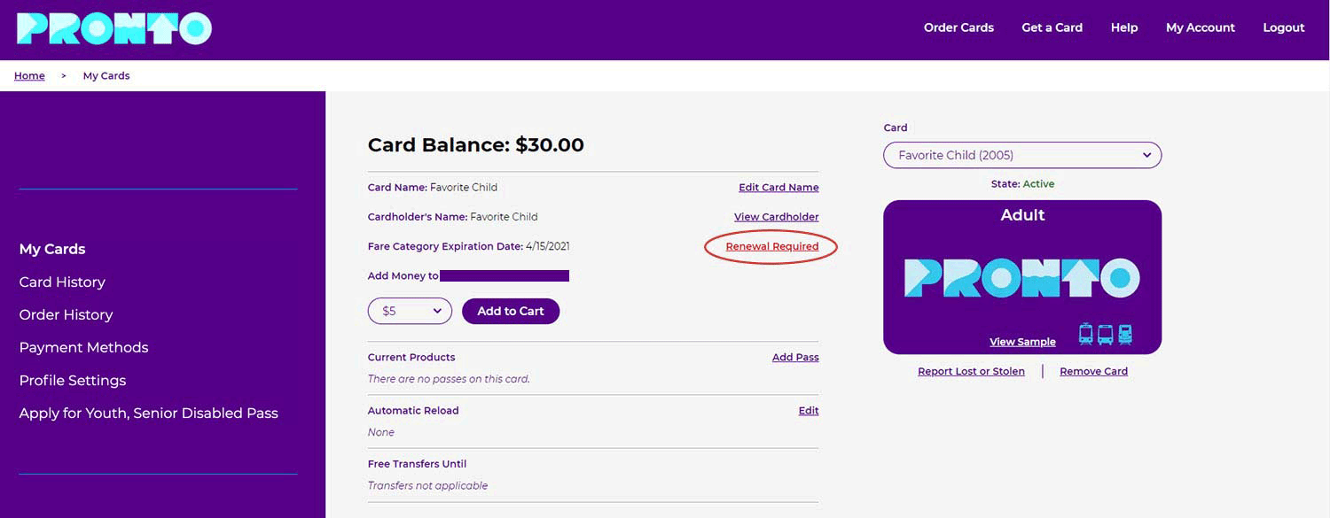Open View Sample on the card

click(1022, 342)
